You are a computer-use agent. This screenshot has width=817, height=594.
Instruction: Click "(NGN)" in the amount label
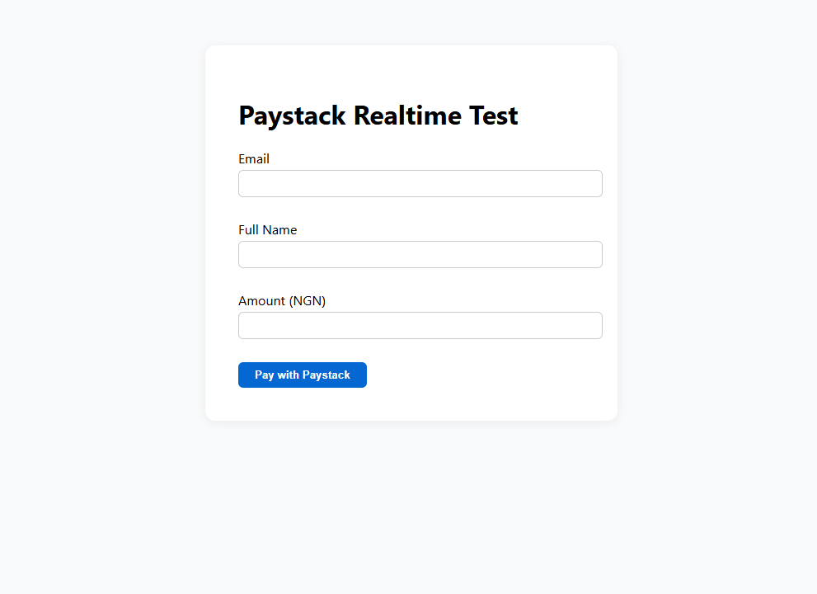tap(308, 301)
